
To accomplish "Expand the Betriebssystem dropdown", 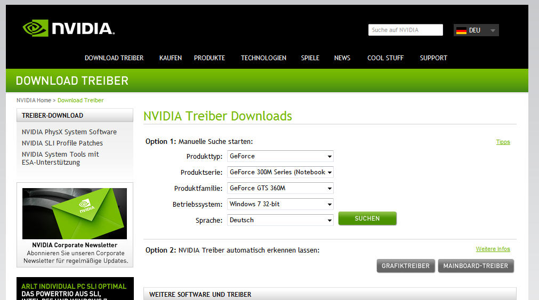I will (x=280, y=204).
